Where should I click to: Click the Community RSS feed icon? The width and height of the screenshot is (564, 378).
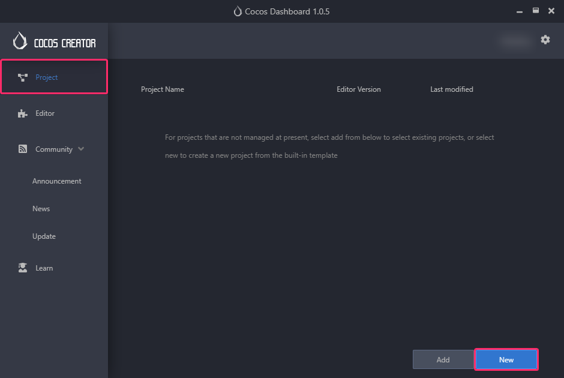point(23,149)
